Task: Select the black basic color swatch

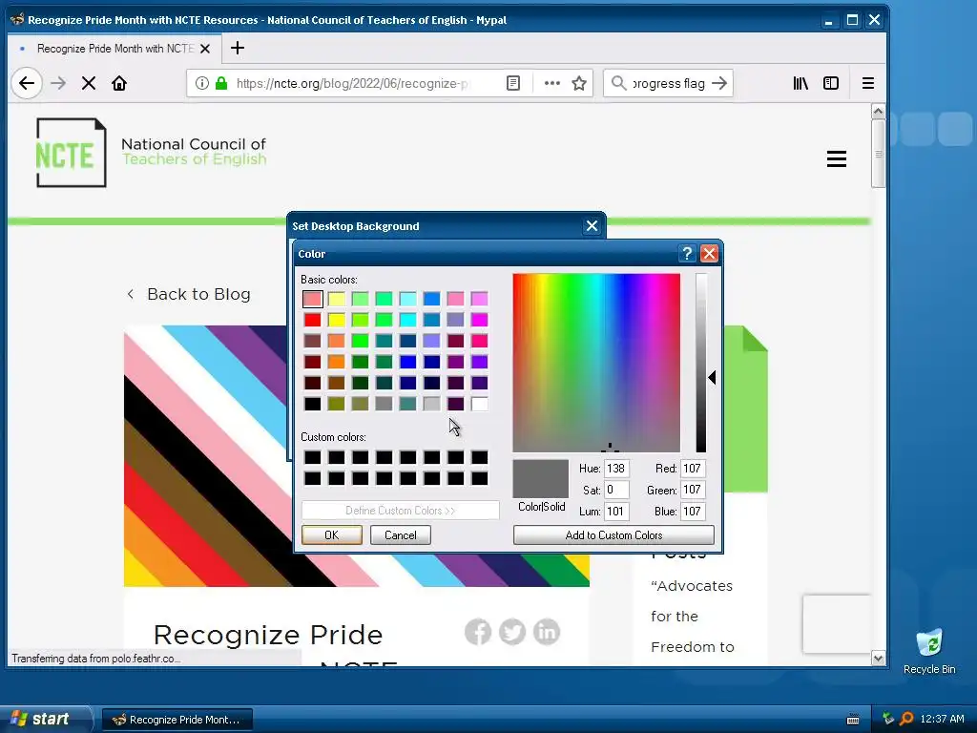Action: [313, 404]
